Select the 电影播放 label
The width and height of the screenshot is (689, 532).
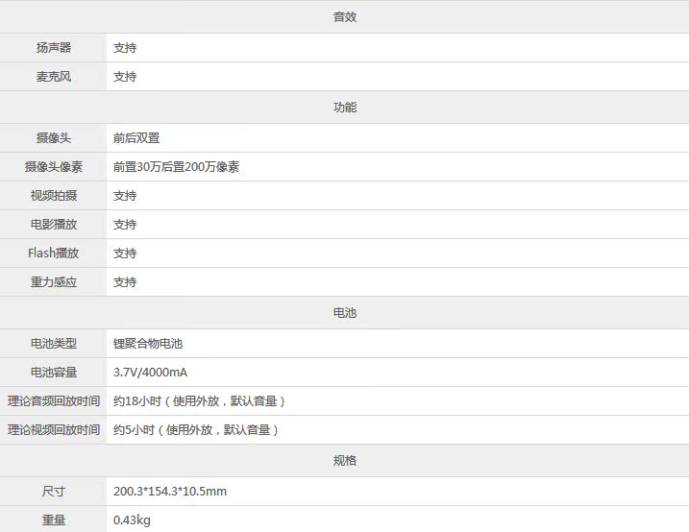click(x=54, y=225)
